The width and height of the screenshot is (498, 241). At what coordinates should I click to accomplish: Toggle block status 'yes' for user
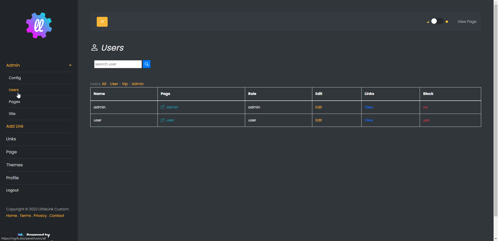click(x=426, y=120)
